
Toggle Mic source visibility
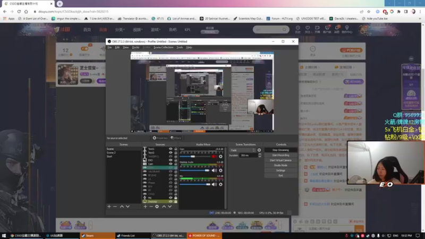coord(171,198)
